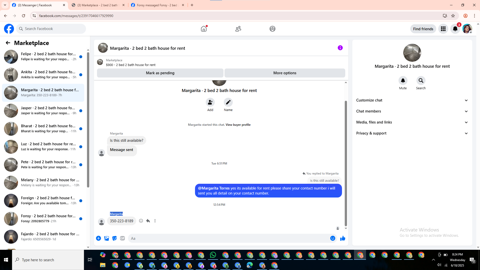Image resolution: width=480 pixels, height=270 pixels.
Task: Open Ankita's Marketplace conversation
Action: point(43,75)
